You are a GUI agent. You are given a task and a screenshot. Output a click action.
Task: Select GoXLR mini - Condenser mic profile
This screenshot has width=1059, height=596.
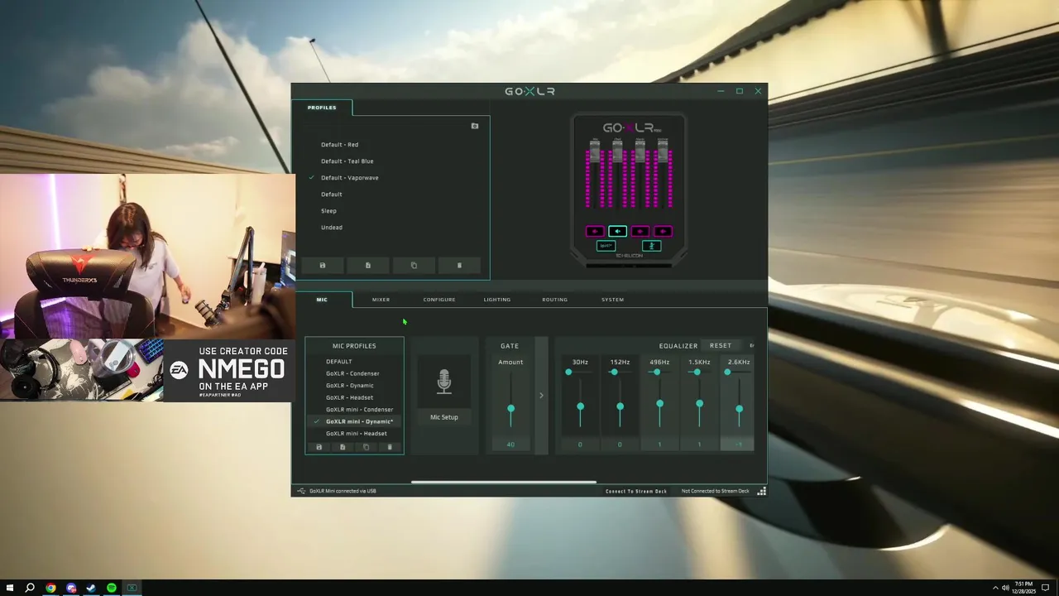pos(359,410)
